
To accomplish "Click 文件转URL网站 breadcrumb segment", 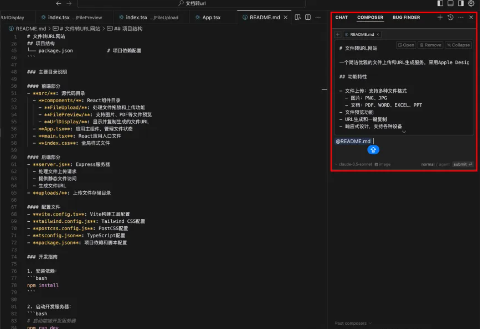I will (x=80, y=29).
